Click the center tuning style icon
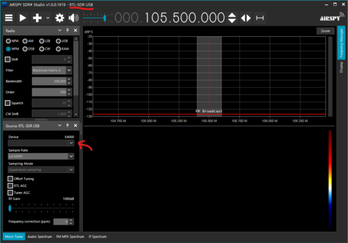This screenshot has height=243, width=348. 260,18
